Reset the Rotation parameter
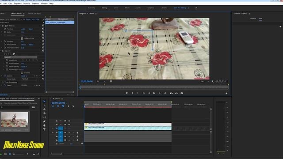The image size is (283, 159). [x=43, y=41]
